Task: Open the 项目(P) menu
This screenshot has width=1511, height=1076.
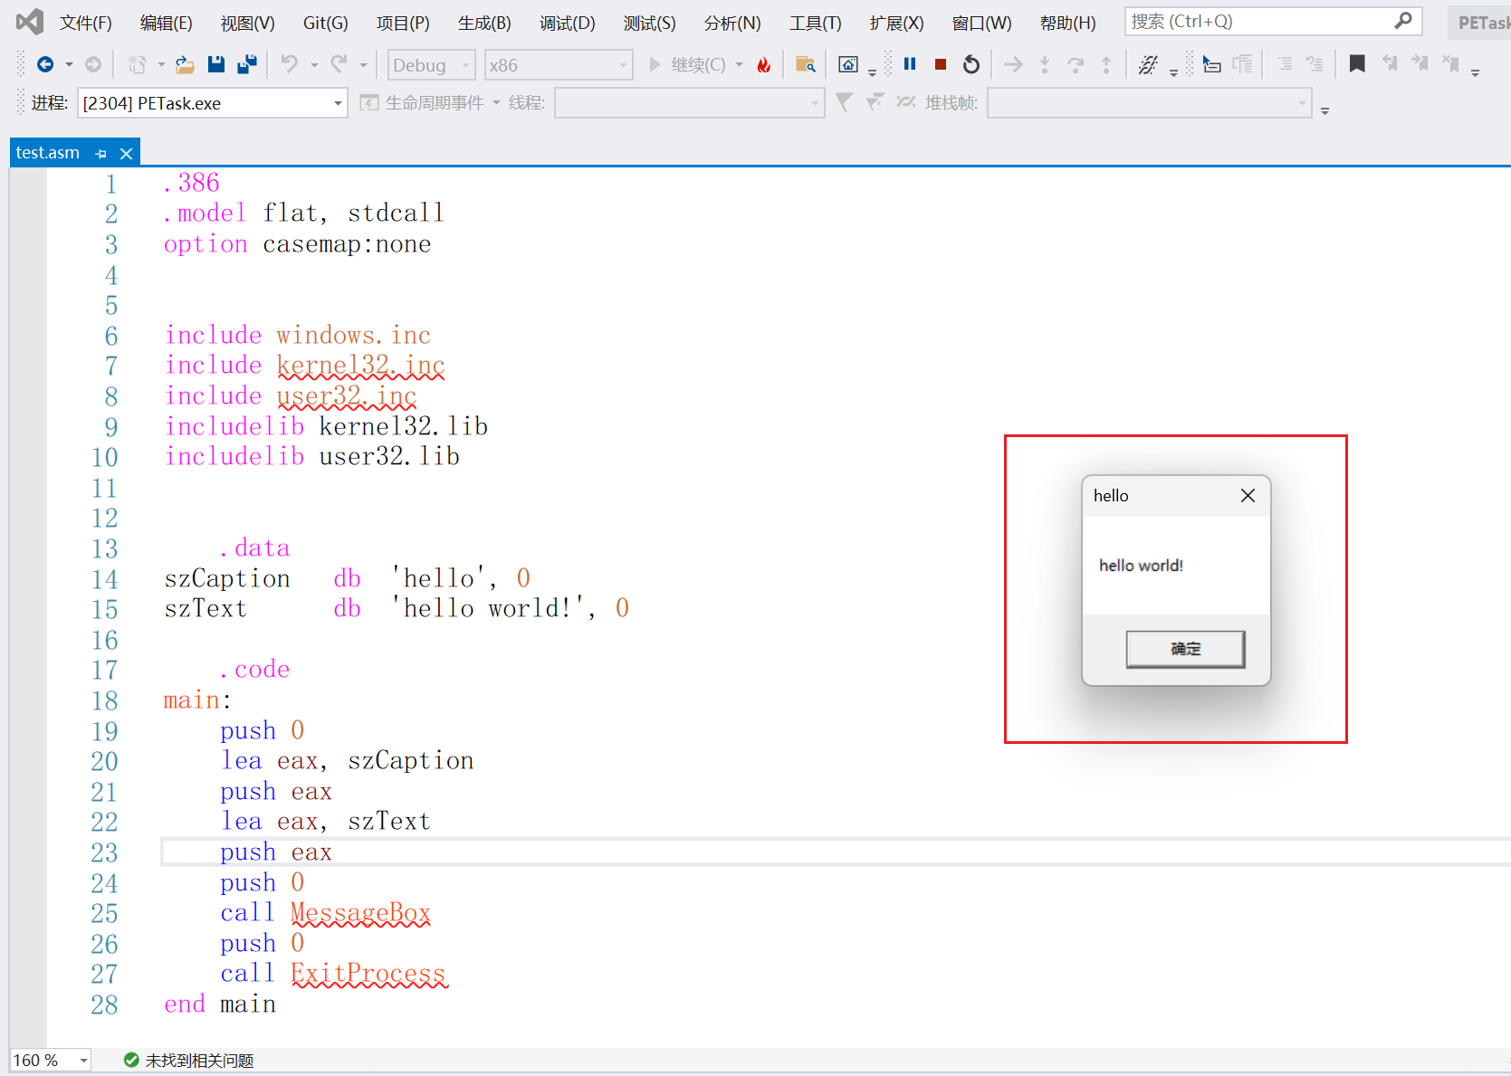Action: tap(403, 23)
